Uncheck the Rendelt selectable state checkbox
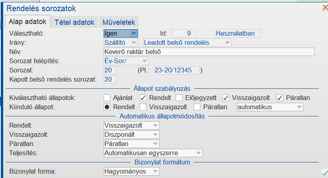 click(x=143, y=97)
